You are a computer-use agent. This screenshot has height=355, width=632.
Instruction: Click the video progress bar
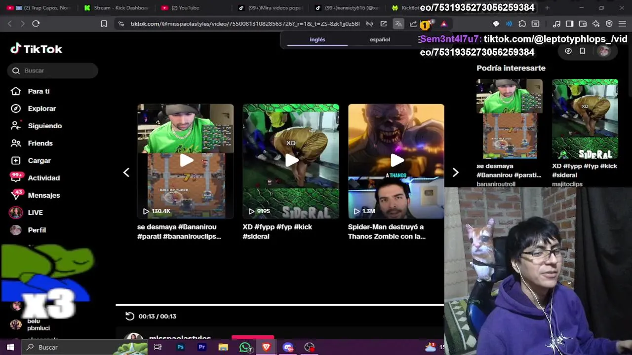(x=280, y=305)
